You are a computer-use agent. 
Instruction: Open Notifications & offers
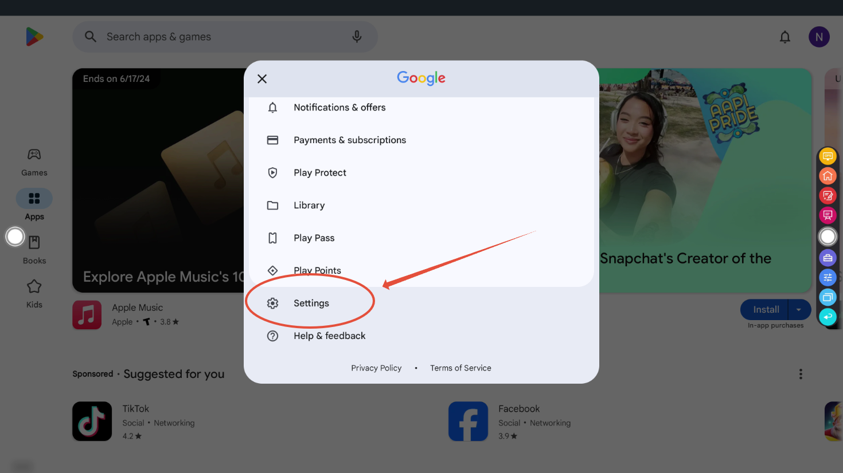[421, 108]
